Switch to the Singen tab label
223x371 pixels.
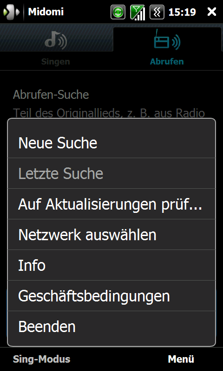56,62
